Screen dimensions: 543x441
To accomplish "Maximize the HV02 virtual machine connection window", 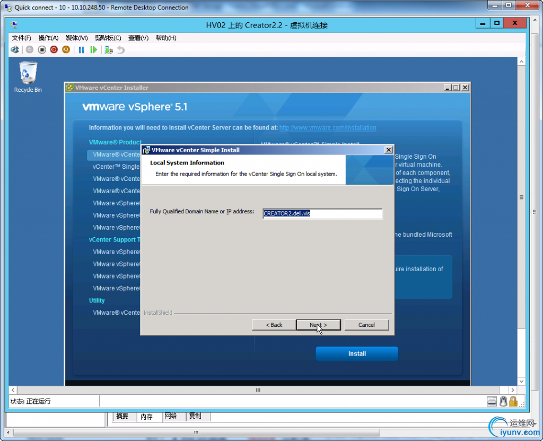I will (497, 23).
